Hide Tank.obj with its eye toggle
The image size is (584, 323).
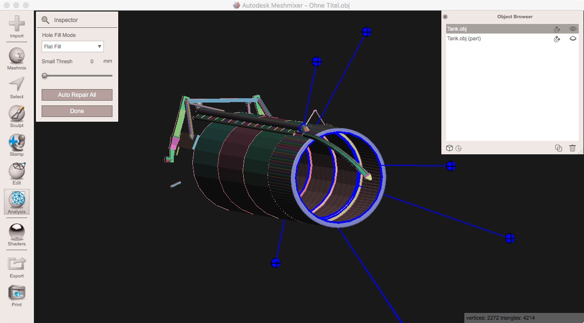pyautogui.click(x=573, y=29)
